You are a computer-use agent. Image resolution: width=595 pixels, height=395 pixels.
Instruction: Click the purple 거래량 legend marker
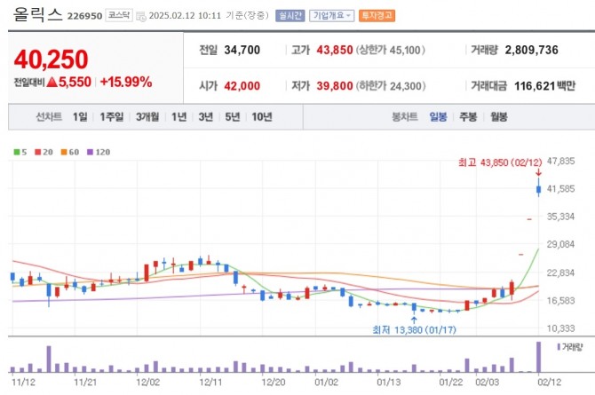tap(559, 347)
